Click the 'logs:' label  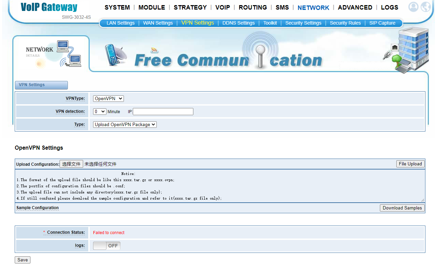[x=80, y=245]
